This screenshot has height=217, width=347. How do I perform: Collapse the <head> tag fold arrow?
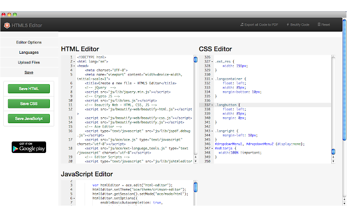tap(73, 66)
